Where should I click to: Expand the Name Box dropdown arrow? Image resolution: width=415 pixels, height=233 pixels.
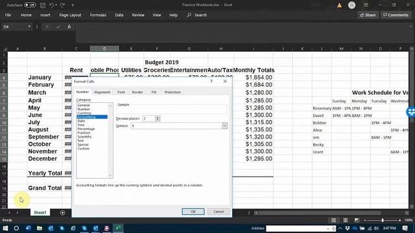click(x=29, y=27)
